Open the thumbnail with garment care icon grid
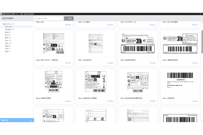 coord(138,82)
